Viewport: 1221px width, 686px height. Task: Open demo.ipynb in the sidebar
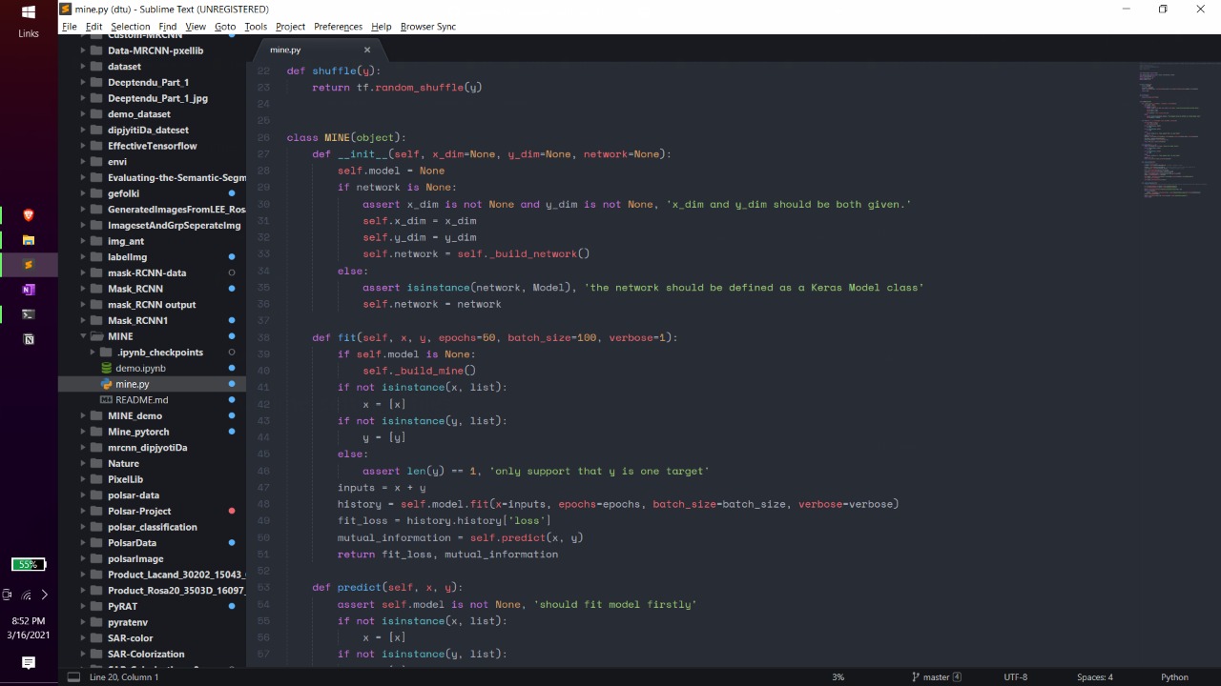click(140, 368)
